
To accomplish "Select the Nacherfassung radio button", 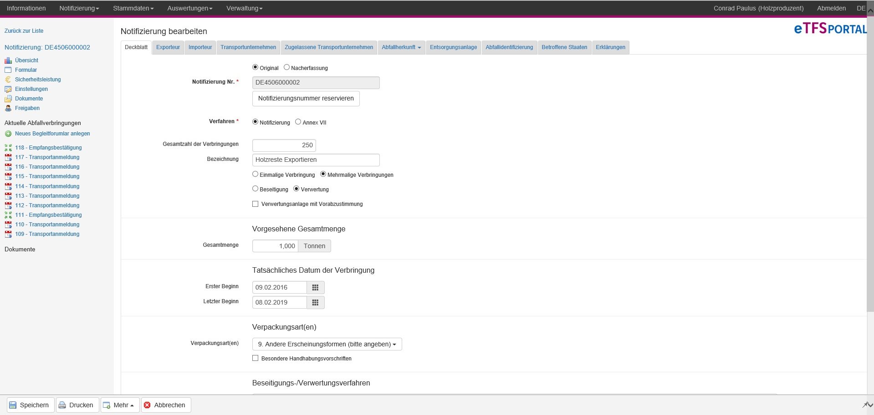I will click(x=286, y=67).
